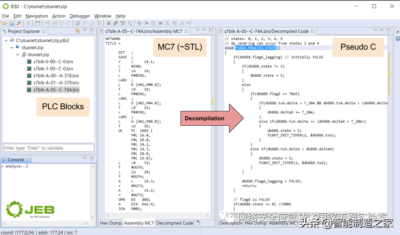The height and width of the screenshot is (235, 400).
Task: Collapse the C:\stuxnet\stuxnet.zip.jdb2 tree node
Action: click(6, 40)
